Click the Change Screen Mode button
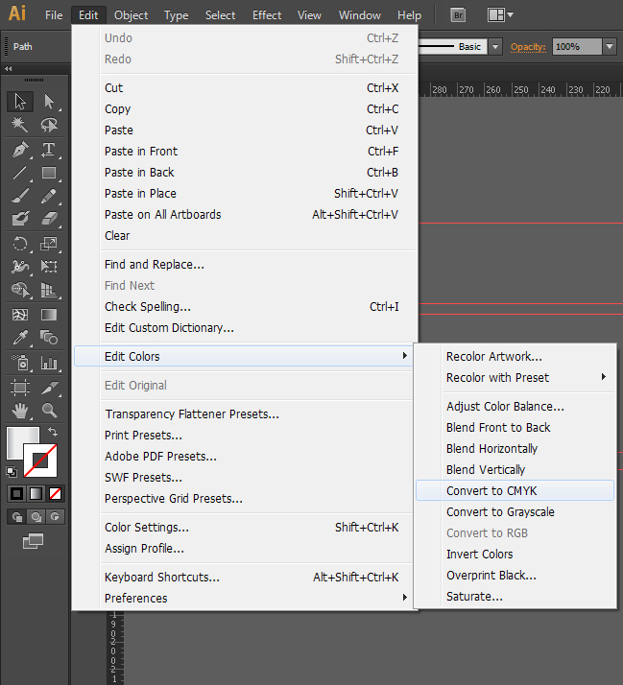Viewport: 623px width, 685px height. coord(34,541)
